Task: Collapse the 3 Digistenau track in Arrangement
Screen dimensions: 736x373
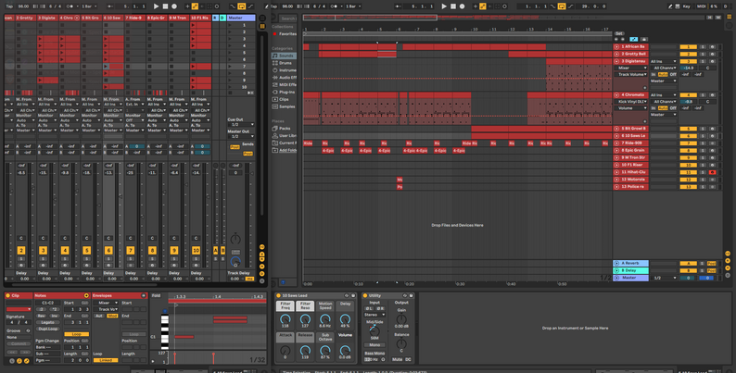Action: click(x=616, y=61)
